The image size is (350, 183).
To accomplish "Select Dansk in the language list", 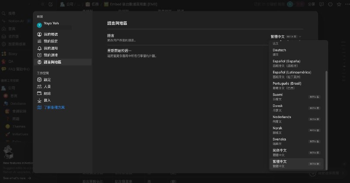I will pyautogui.click(x=297, y=108).
